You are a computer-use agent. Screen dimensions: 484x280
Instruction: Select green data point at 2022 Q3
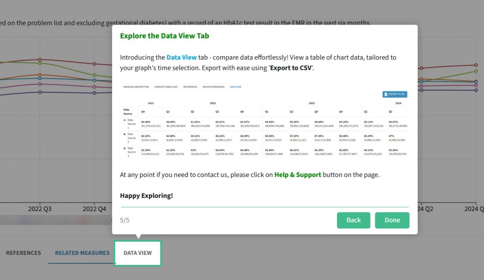tap(40, 63)
